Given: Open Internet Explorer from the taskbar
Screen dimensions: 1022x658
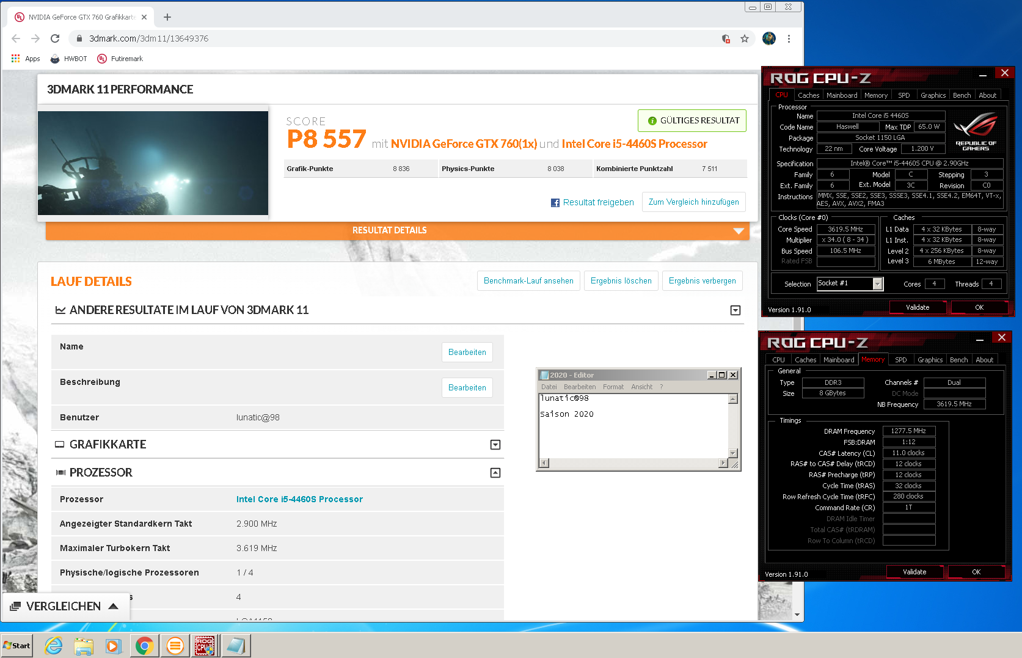Looking at the screenshot, I should 54,646.
